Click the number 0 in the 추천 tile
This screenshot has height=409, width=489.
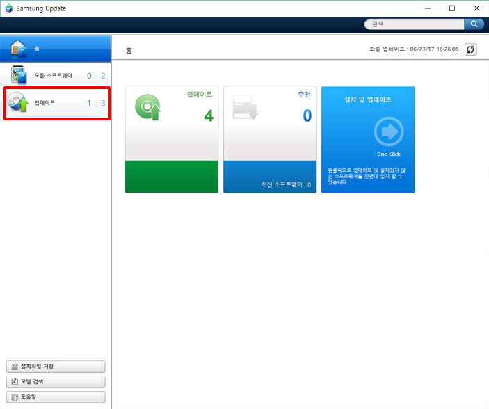(307, 115)
